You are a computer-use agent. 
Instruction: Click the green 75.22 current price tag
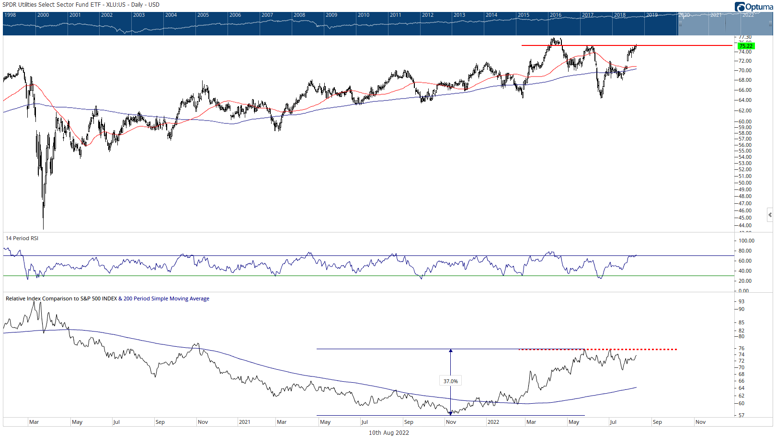746,46
